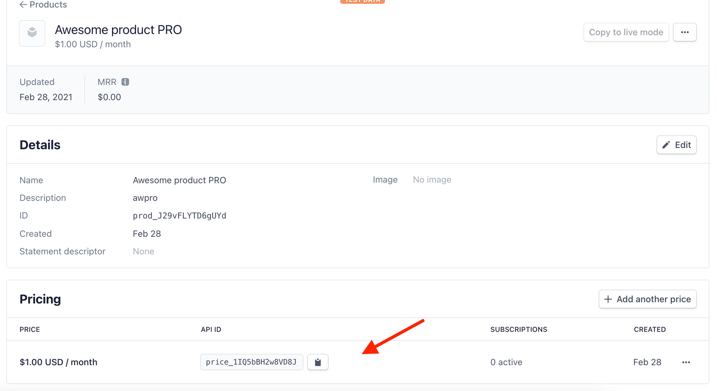The width and height of the screenshot is (717, 391).
Task: Open the price row's three-dot menu
Action: pyautogui.click(x=686, y=362)
